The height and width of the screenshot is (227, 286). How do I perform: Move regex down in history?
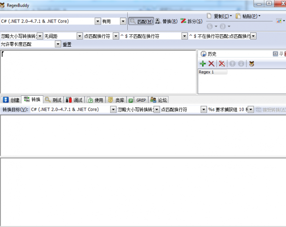tap(241, 64)
